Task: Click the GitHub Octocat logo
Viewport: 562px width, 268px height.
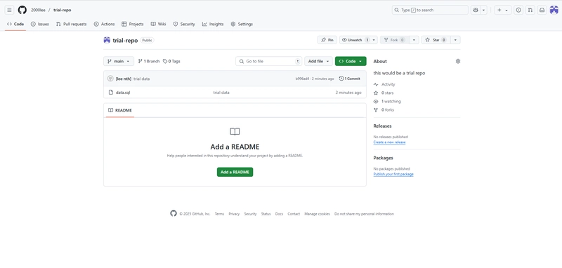Action: tap(22, 10)
